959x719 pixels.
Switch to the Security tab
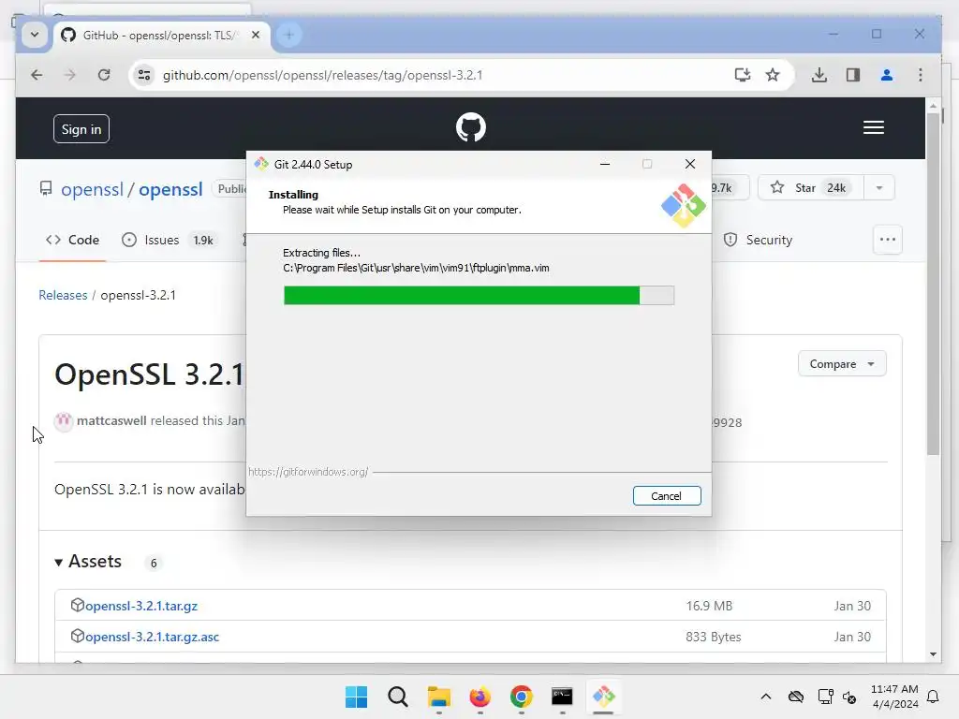(x=758, y=240)
